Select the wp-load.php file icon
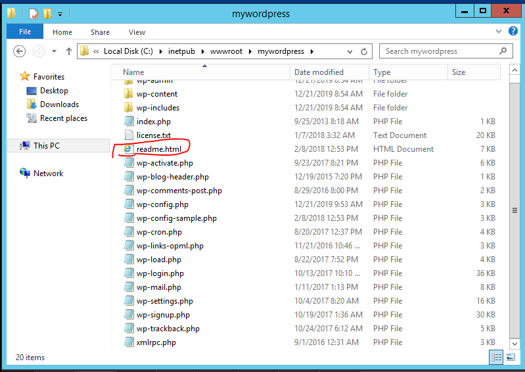This screenshot has width=525, height=372. [x=129, y=259]
